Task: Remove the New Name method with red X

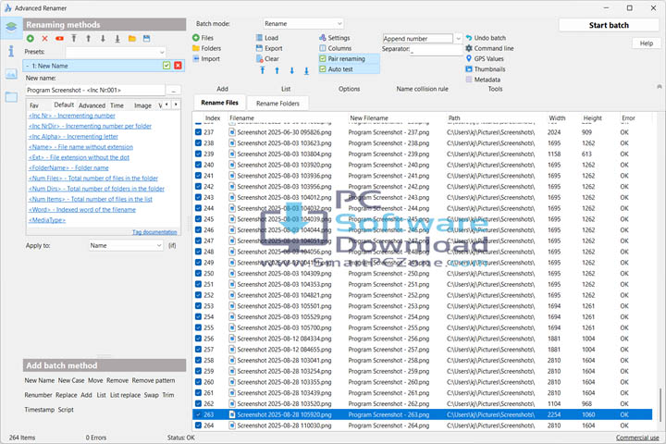Action: tap(178, 66)
